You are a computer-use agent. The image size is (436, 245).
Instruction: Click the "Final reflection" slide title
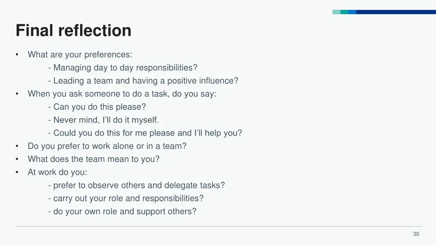(x=73, y=30)
